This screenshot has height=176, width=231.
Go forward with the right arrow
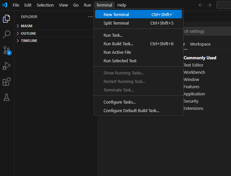209,5
